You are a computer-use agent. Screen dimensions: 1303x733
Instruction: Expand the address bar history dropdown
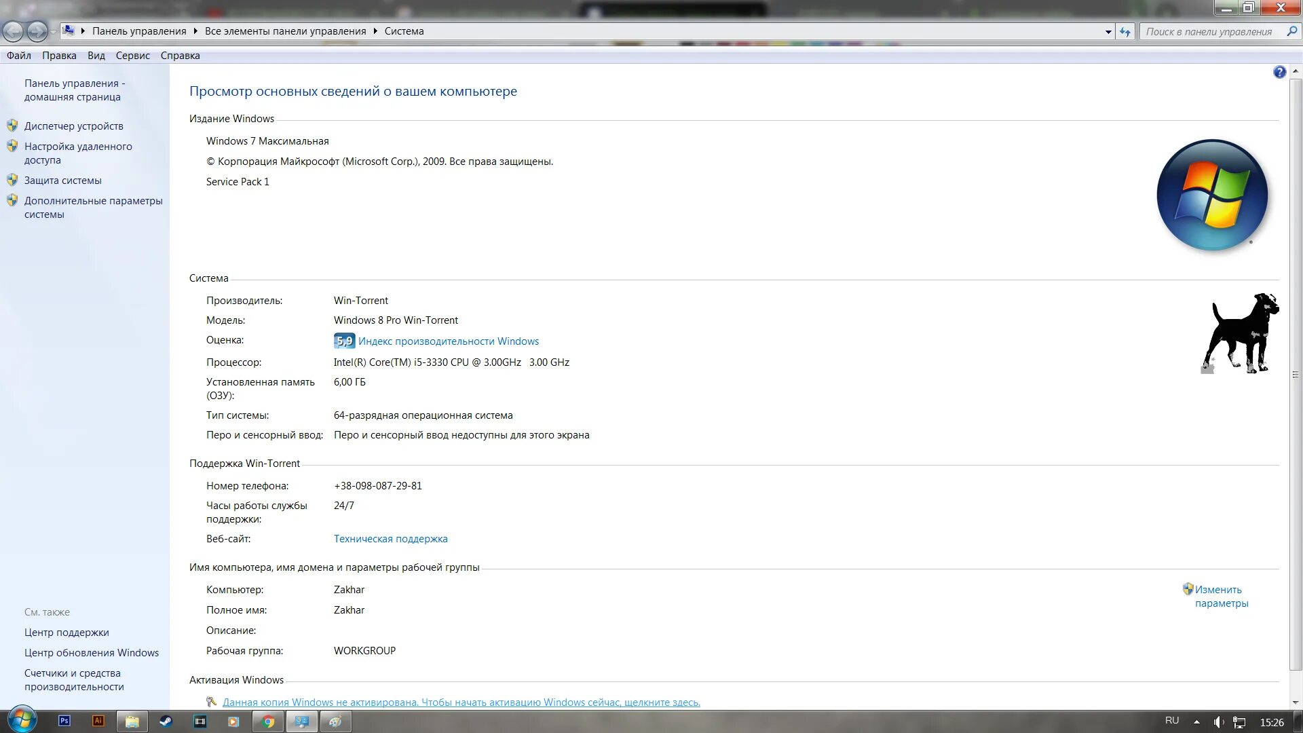(x=1108, y=31)
